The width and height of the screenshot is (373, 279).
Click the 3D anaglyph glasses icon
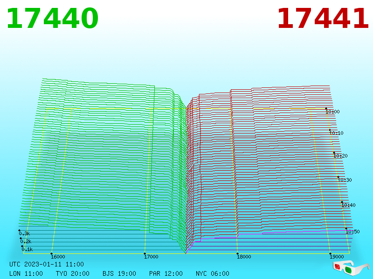351,268
